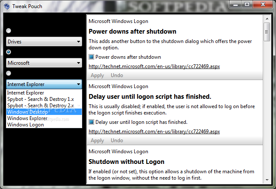Select the radio button above Drives dropdown
The width and height of the screenshot is (276, 189).
point(9,31)
